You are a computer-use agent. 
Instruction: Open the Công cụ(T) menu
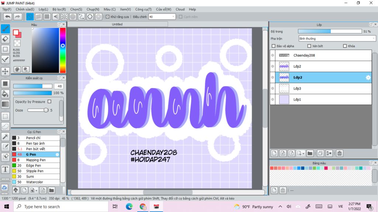[x=143, y=9]
